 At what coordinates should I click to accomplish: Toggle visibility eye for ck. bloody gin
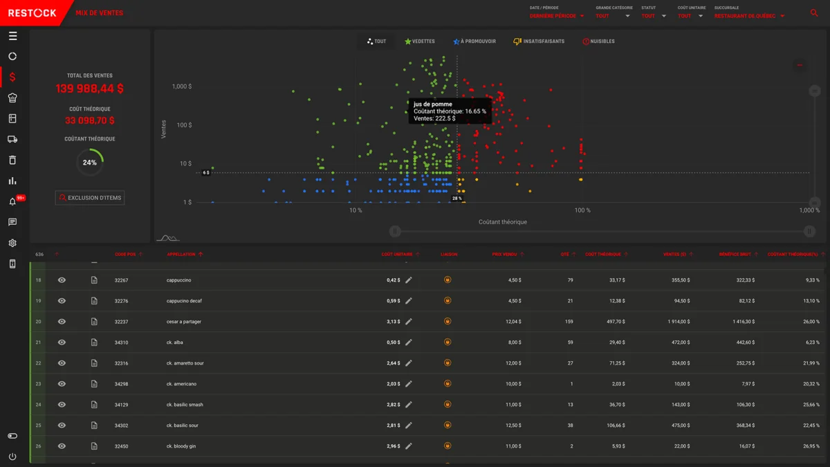(x=62, y=446)
